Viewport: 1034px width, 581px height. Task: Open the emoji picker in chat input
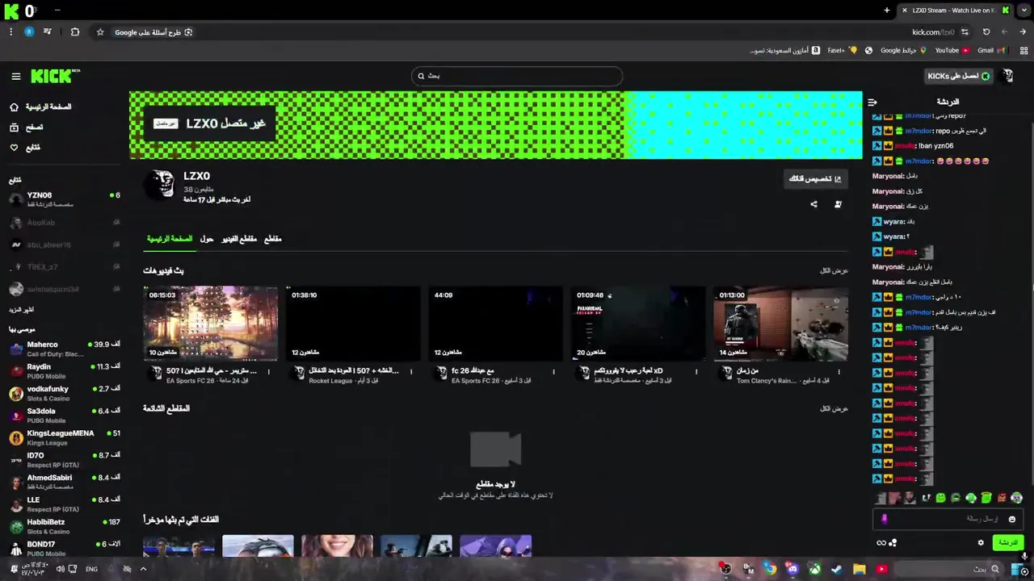1011,519
